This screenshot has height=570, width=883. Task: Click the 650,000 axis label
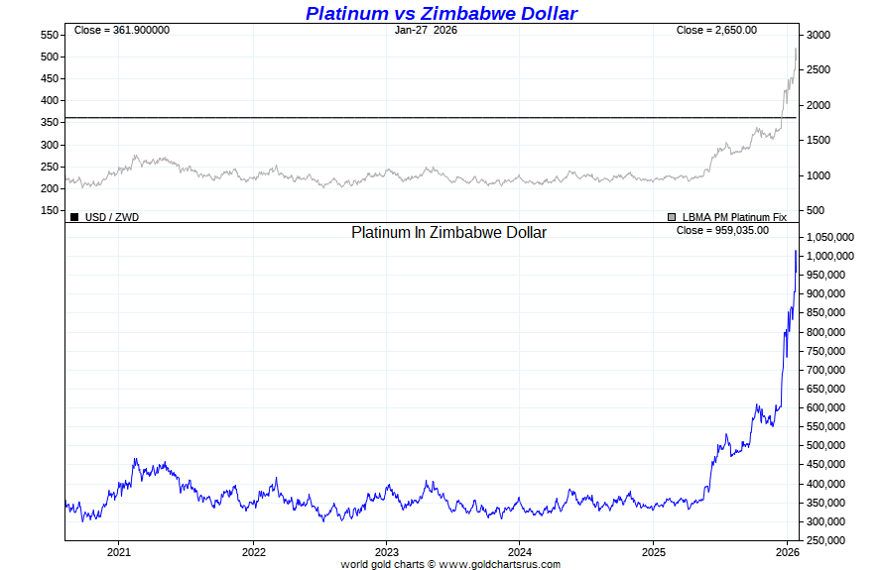point(825,389)
